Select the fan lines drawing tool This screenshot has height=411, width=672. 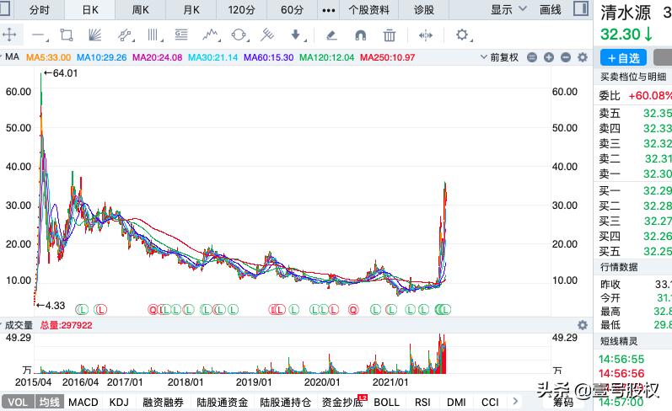tap(94, 35)
